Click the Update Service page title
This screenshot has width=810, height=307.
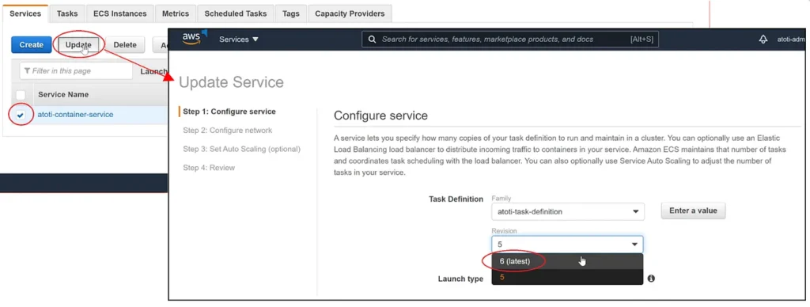pyautogui.click(x=231, y=82)
